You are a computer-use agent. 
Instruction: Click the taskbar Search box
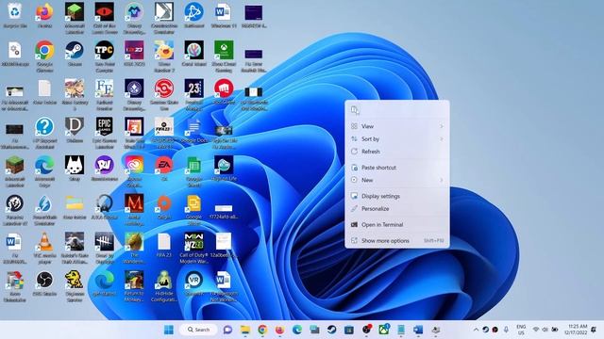click(x=198, y=330)
